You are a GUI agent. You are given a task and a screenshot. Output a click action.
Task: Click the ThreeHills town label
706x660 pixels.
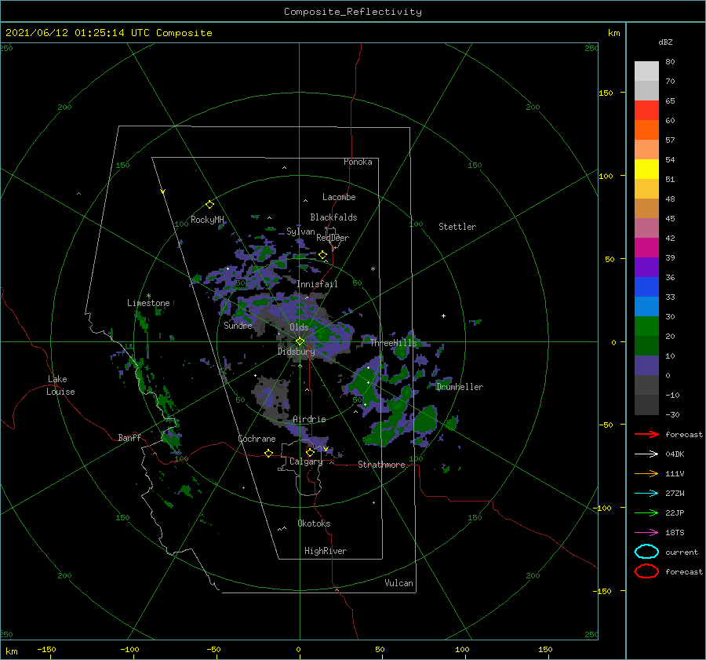[x=394, y=343]
